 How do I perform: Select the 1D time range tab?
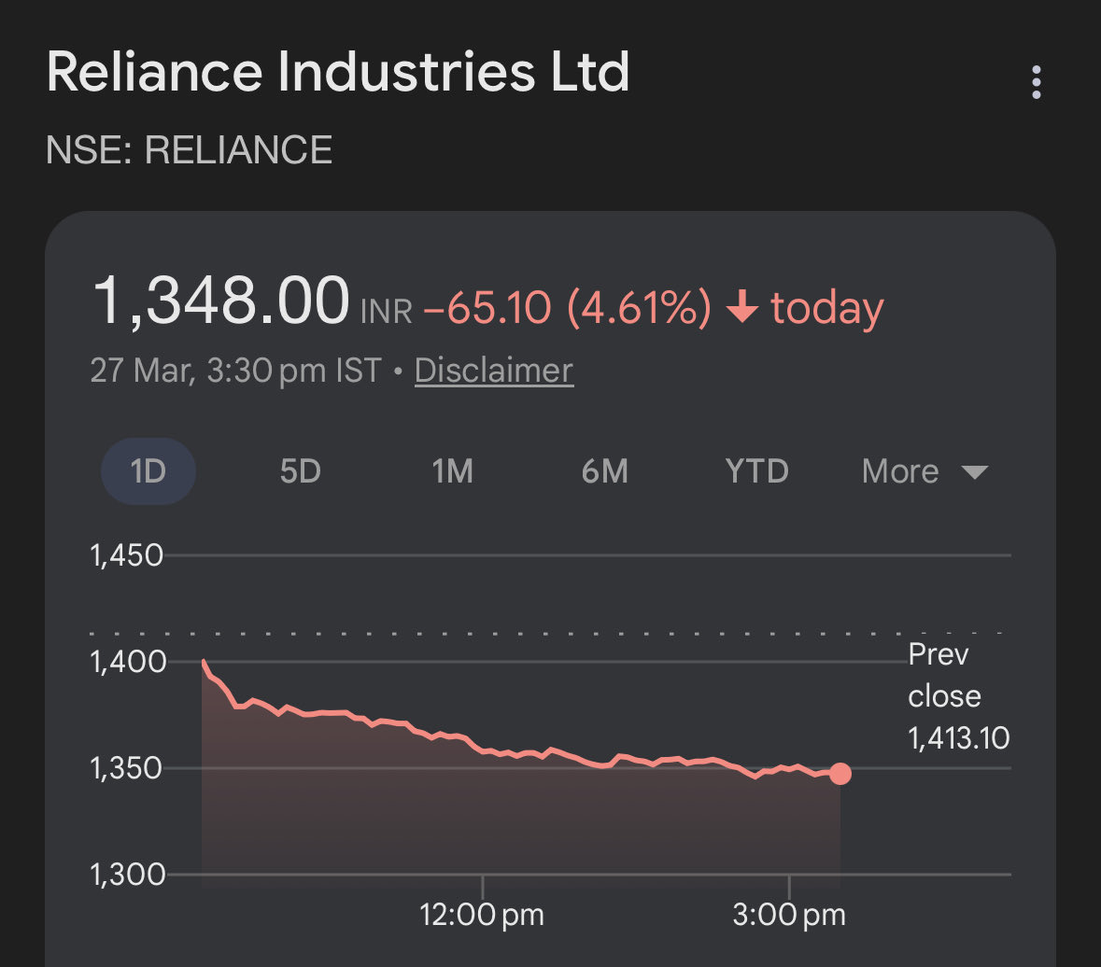pyautogui.click(x=148, y=471)
